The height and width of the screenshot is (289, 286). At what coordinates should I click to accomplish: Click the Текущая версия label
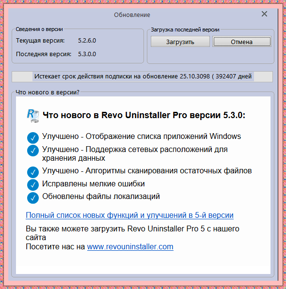[x=40, y=41]
